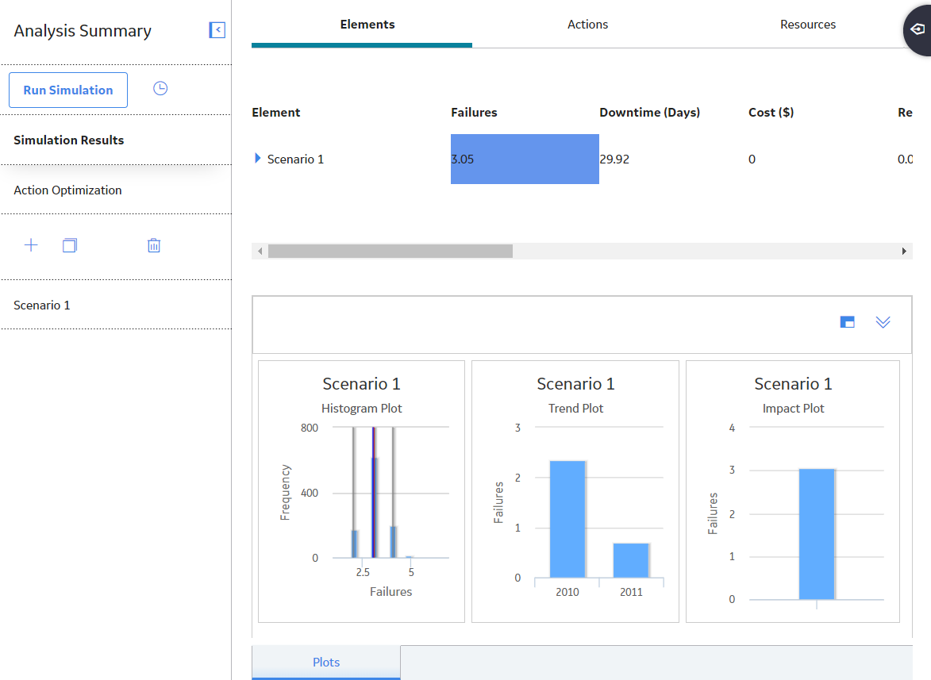Switch to the Elements tab
This screenshot has width=931, height=680.
coord(362,25)
